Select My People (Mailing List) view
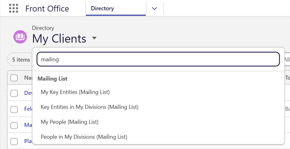This screenshot has height=149, width=290. click(x=70, y=122)
